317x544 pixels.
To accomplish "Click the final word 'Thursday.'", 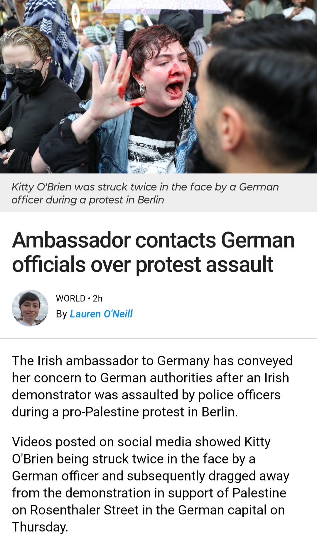I will pyautogui.click(x=40, y=527).
